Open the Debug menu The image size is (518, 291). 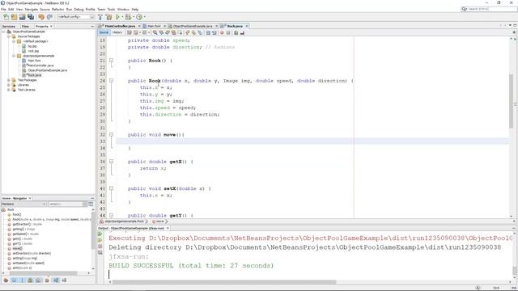[x=79, y=9]
